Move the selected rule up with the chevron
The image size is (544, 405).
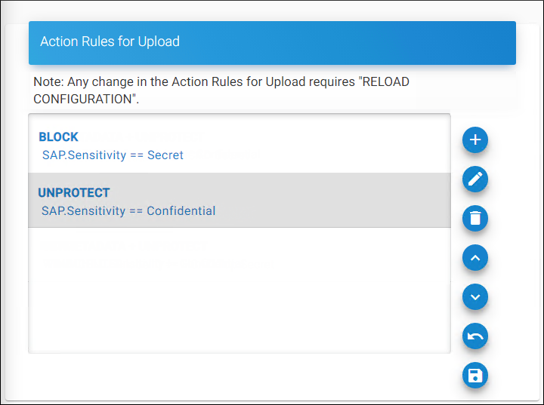pos(475,258)
